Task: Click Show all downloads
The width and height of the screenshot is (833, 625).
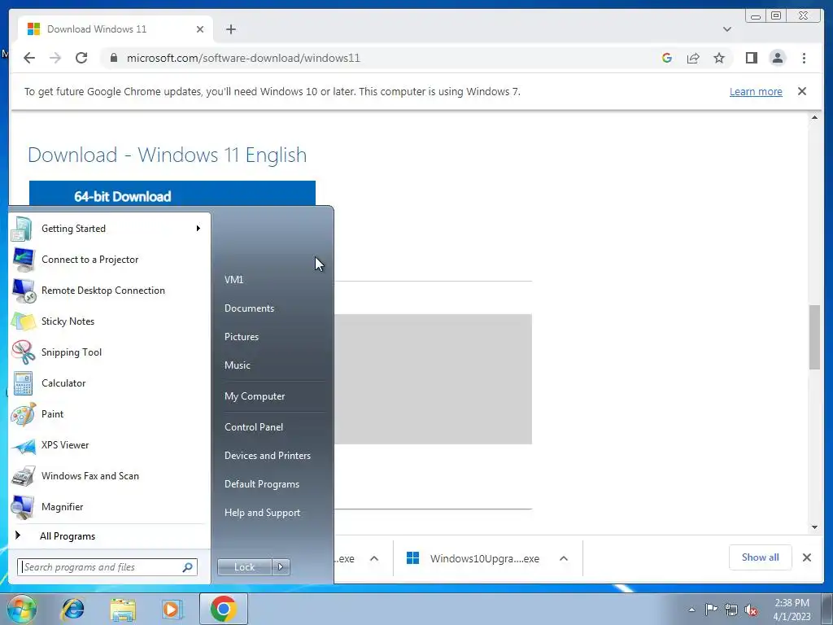Action: coord(761,557)
